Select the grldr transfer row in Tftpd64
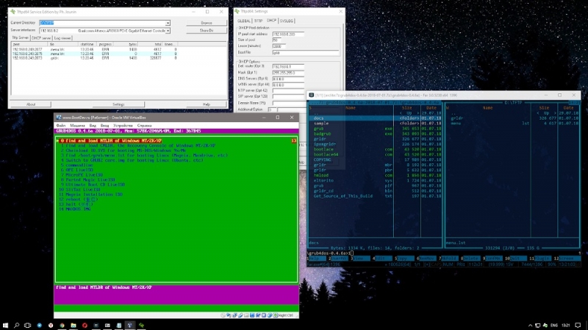Viewport: 588px width, 330px height. (94, 58)
